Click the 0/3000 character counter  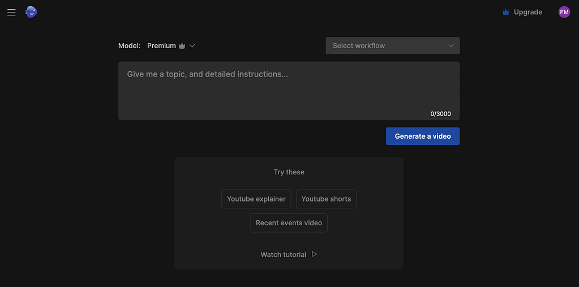(440, 114)
